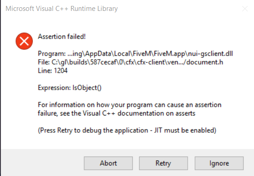The width and height of the screenshot is (254, 176).
Task: Click the 'File:' label
Action: click(x=44, y=62)
